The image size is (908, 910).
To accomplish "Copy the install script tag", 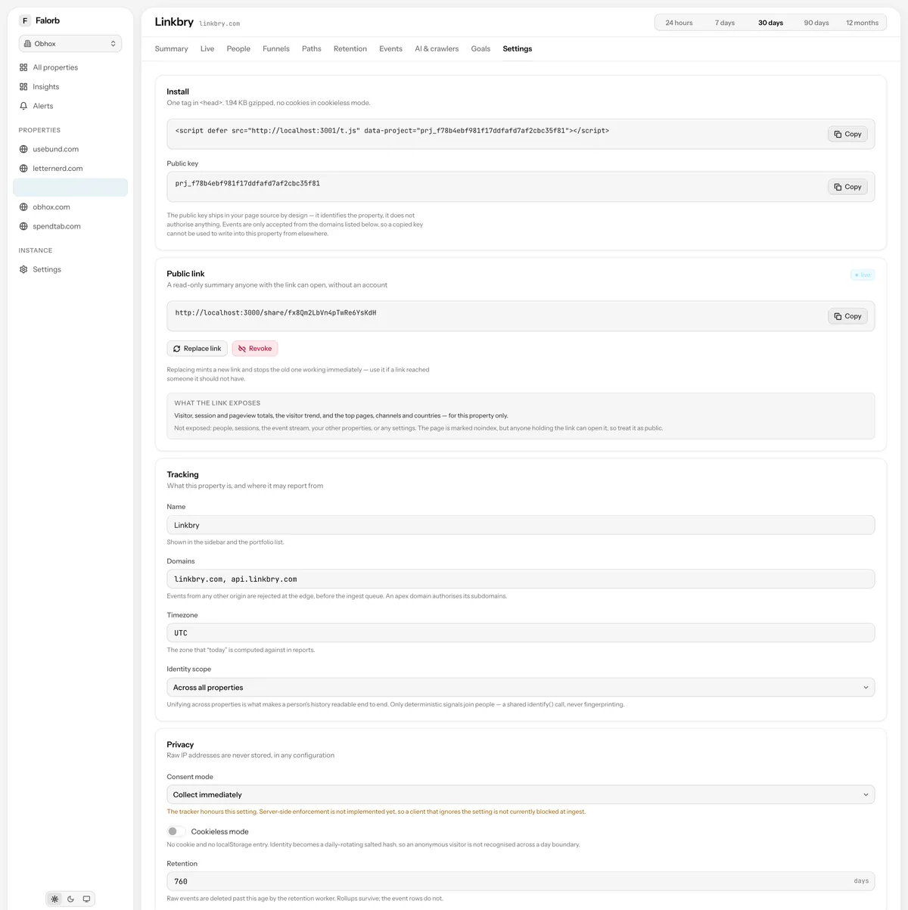I will 847,134.
